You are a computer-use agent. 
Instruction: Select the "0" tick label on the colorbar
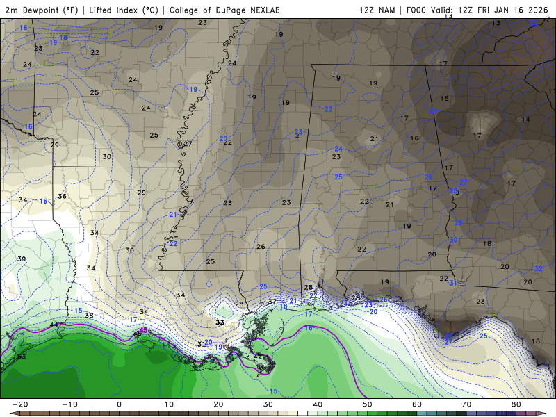tap(119, 404)
